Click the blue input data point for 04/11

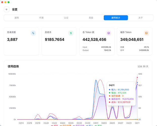(137, 82)
